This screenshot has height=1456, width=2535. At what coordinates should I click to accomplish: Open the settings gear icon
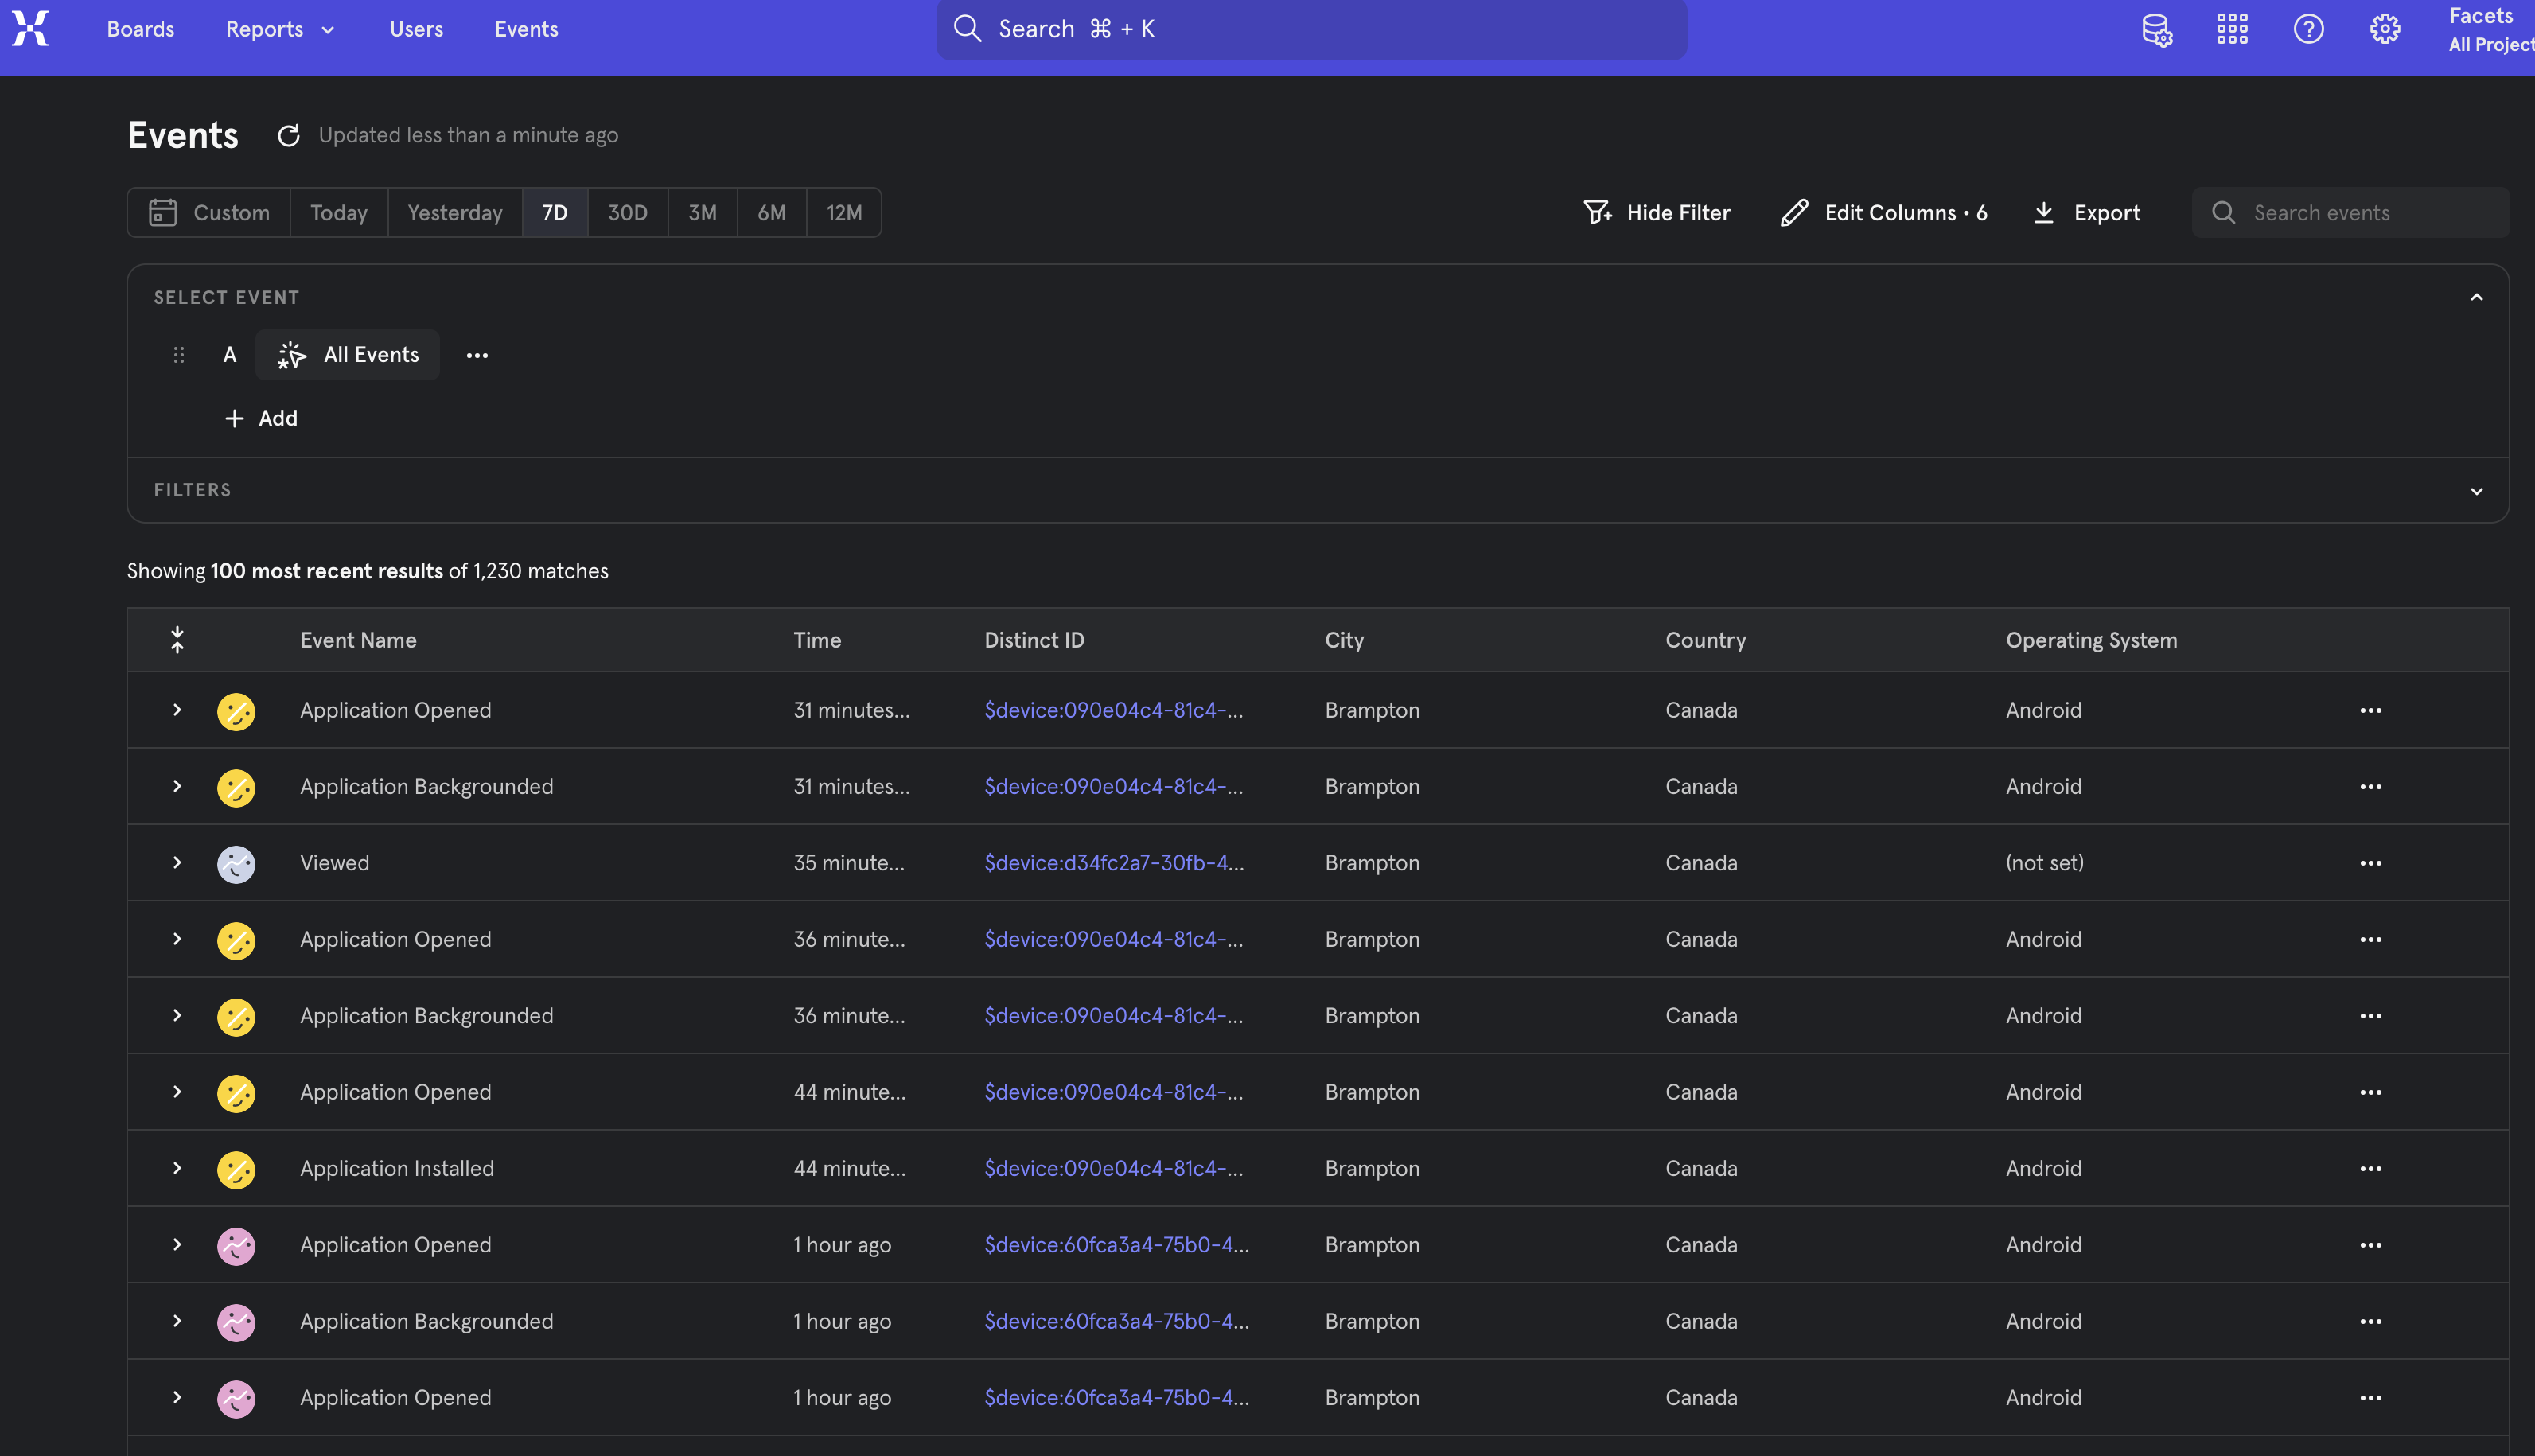pos(2385,29)
